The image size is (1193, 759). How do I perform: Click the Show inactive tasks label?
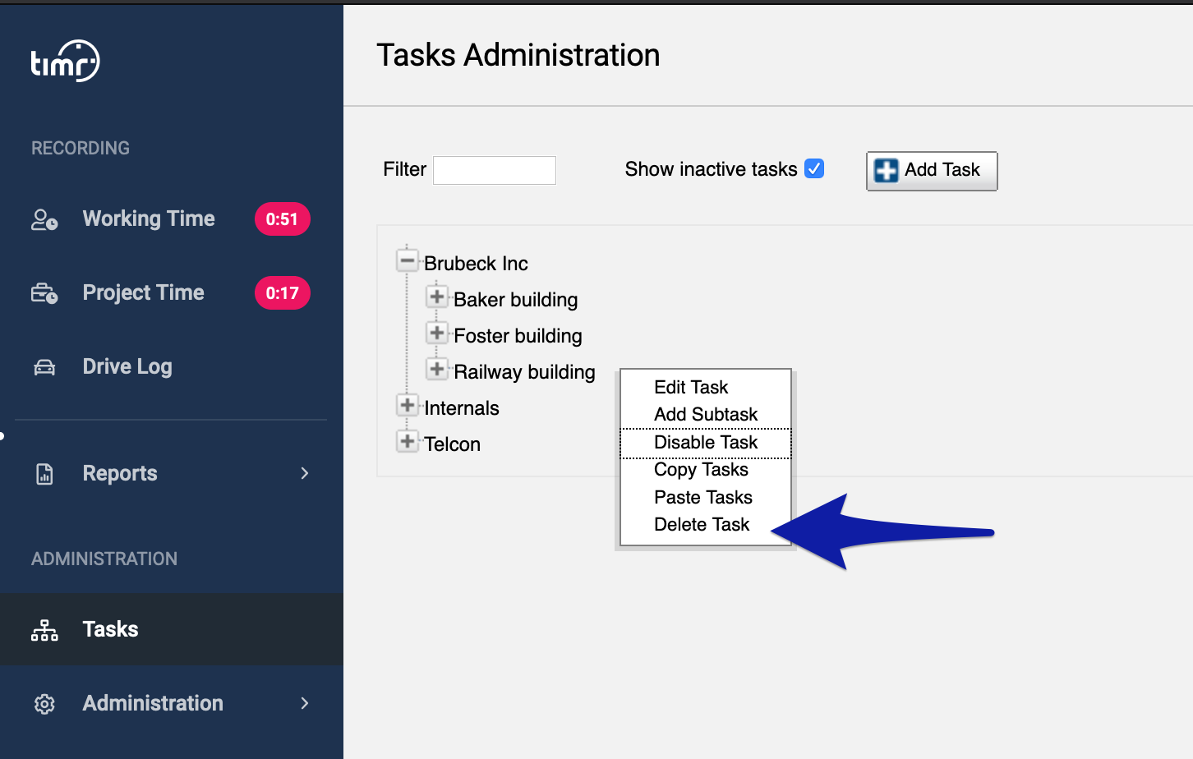[711, 169]
